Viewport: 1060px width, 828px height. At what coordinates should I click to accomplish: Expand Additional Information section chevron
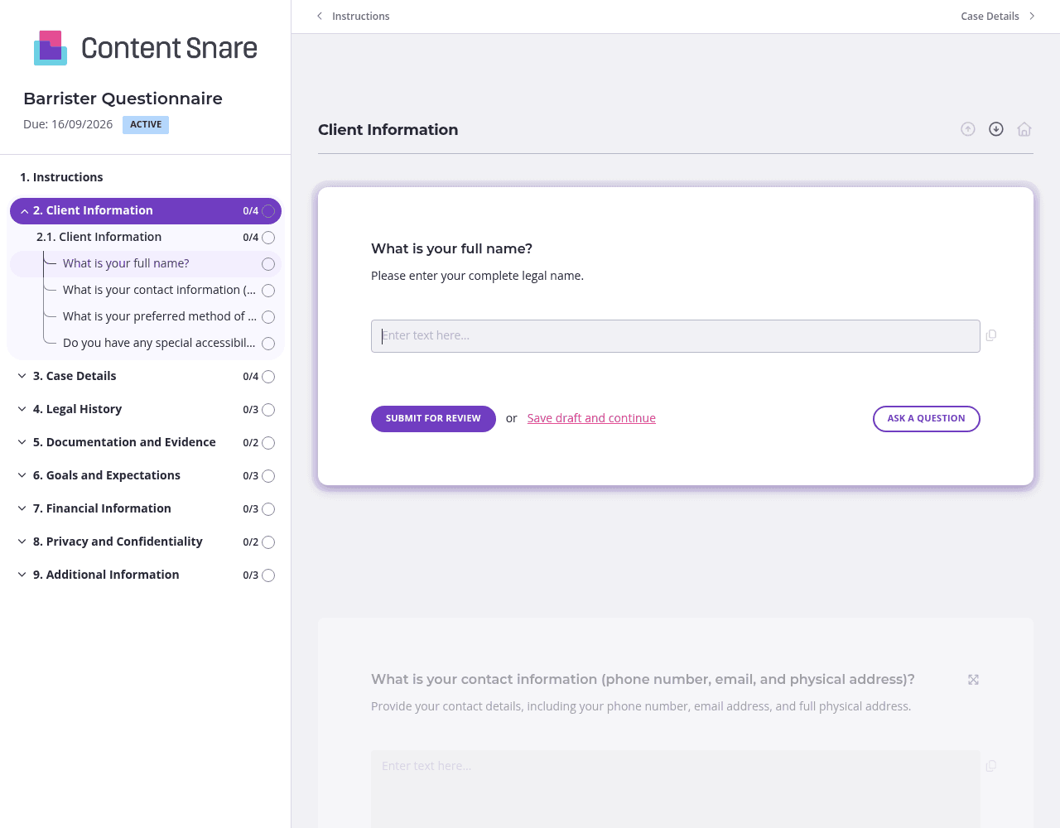click(x=22, y=575)
